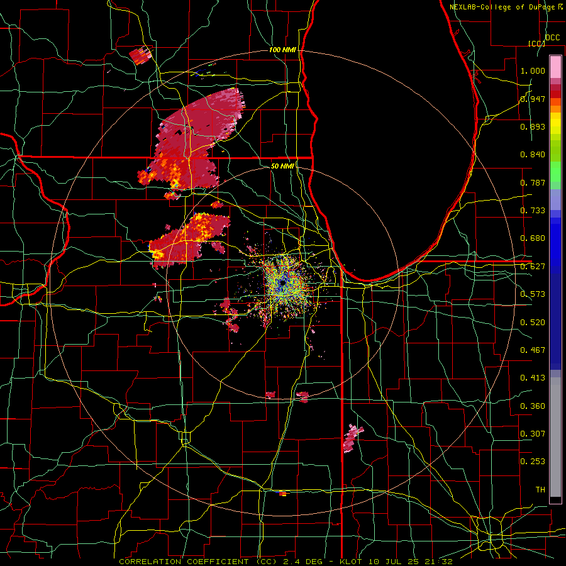Click the 50 NMI range ring label
The height and width of the screenshot is (566, 566).
282,166
